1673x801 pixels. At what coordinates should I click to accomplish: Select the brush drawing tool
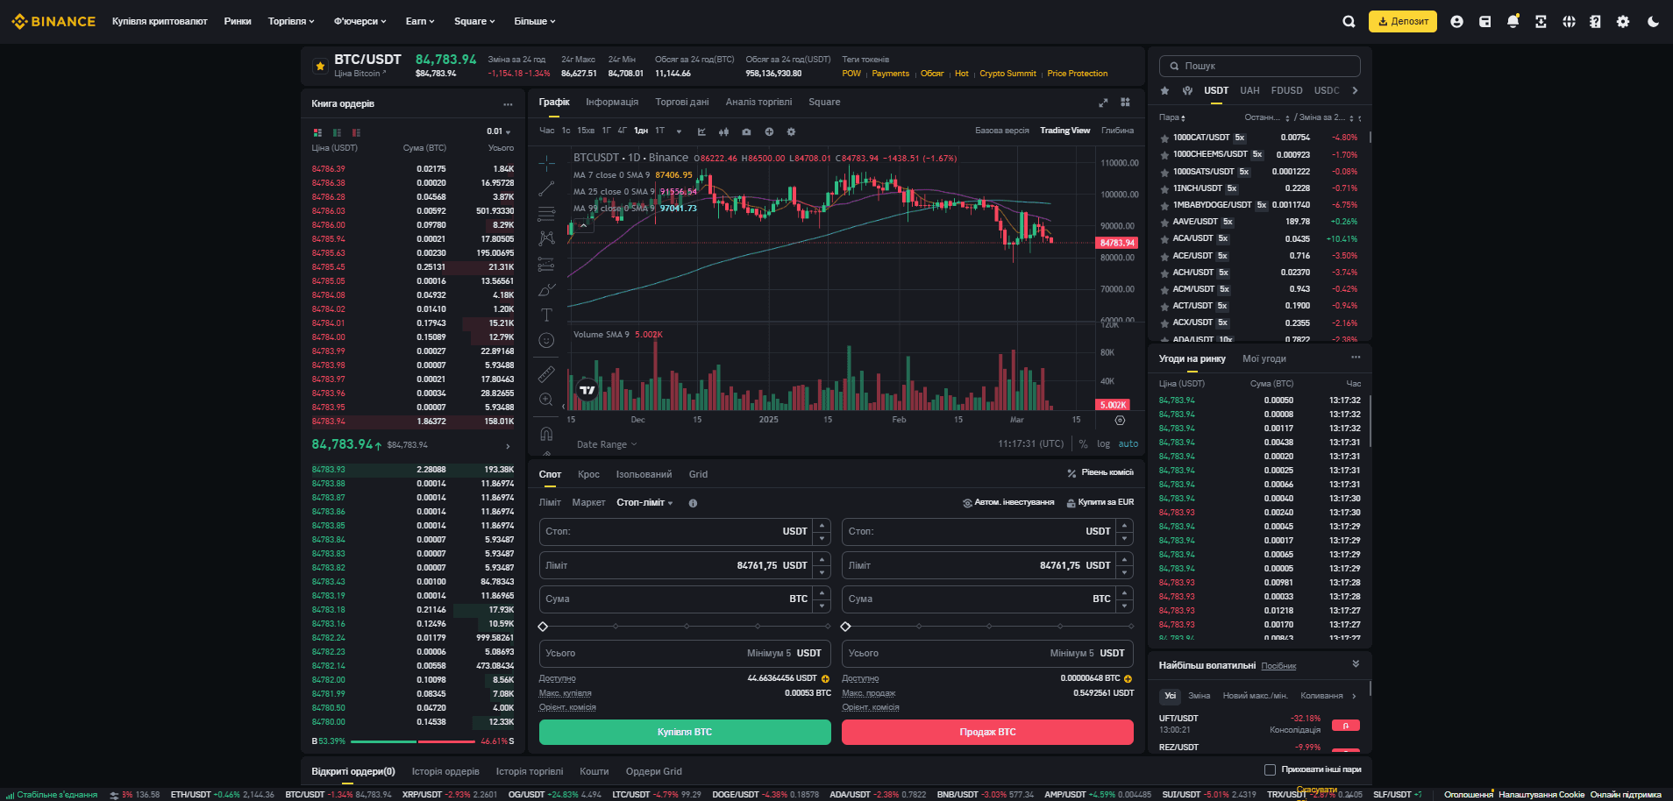546,289
